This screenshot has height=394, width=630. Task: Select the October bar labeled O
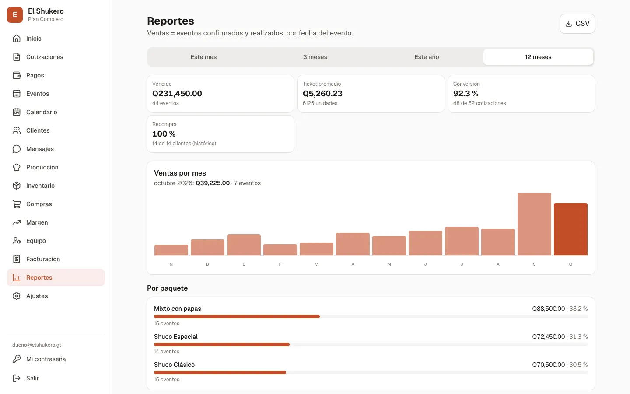(570, 229)
